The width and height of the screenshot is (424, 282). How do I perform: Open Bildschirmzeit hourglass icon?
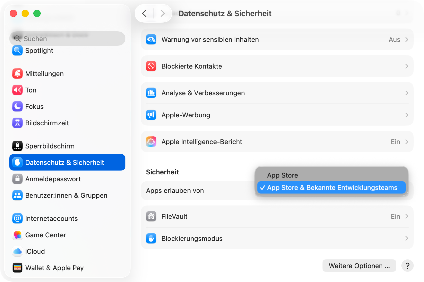pos(17,123)
